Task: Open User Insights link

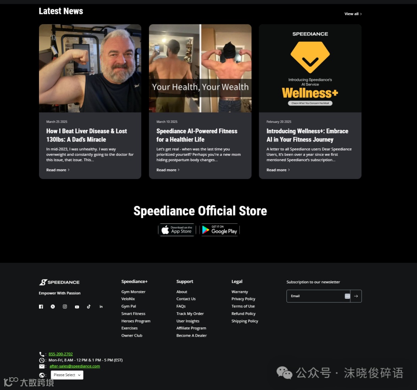Action: click(188, 321)
